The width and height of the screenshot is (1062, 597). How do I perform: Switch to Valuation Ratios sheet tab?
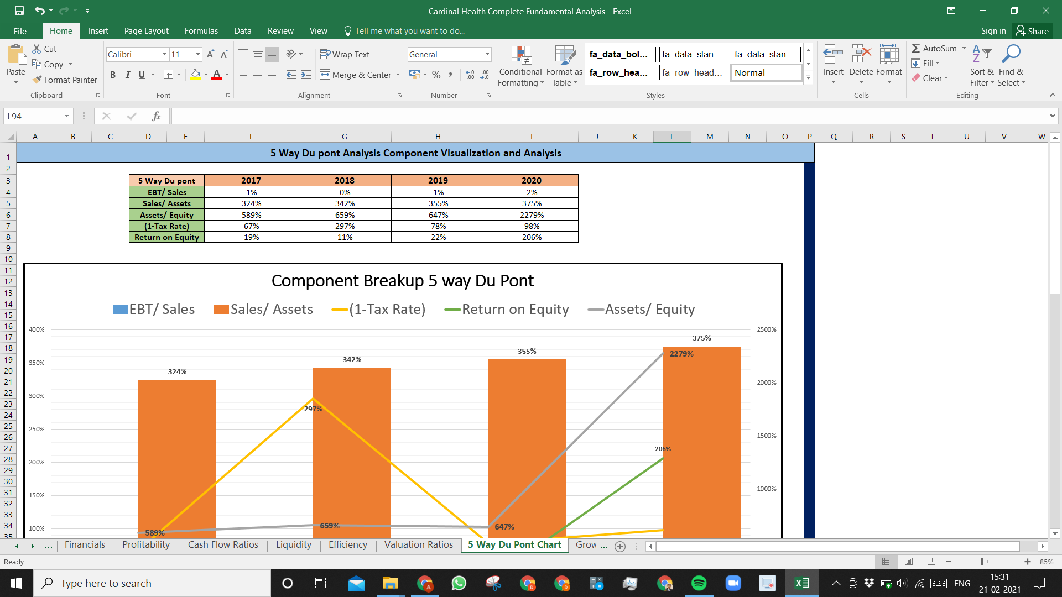419,545
